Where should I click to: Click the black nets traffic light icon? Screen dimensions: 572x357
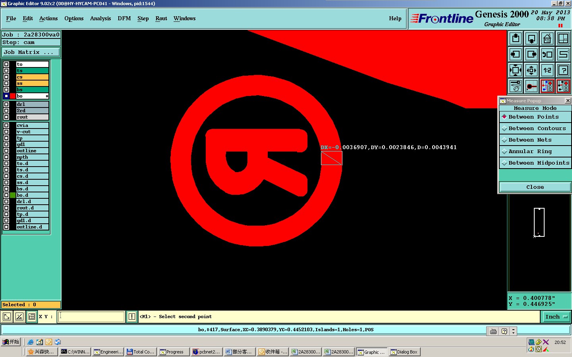pyautogui.click(x=563, y=86)
